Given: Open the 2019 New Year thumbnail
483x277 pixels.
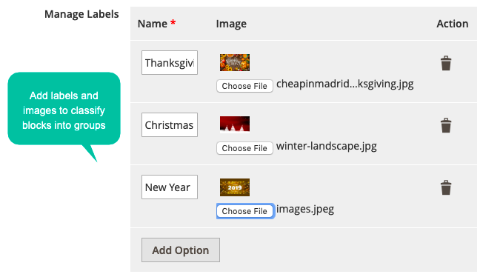Looking at the screenshot, I should [235, 187].
